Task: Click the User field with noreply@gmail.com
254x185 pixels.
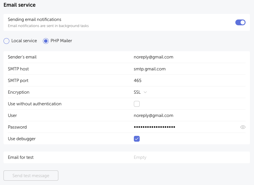Action: point(153,115)
